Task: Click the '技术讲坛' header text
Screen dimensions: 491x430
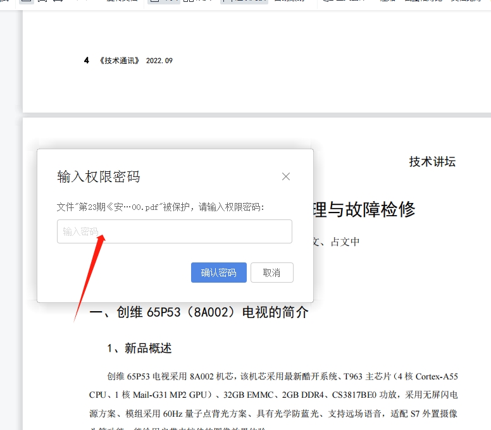Action: [x=432, y=162]
